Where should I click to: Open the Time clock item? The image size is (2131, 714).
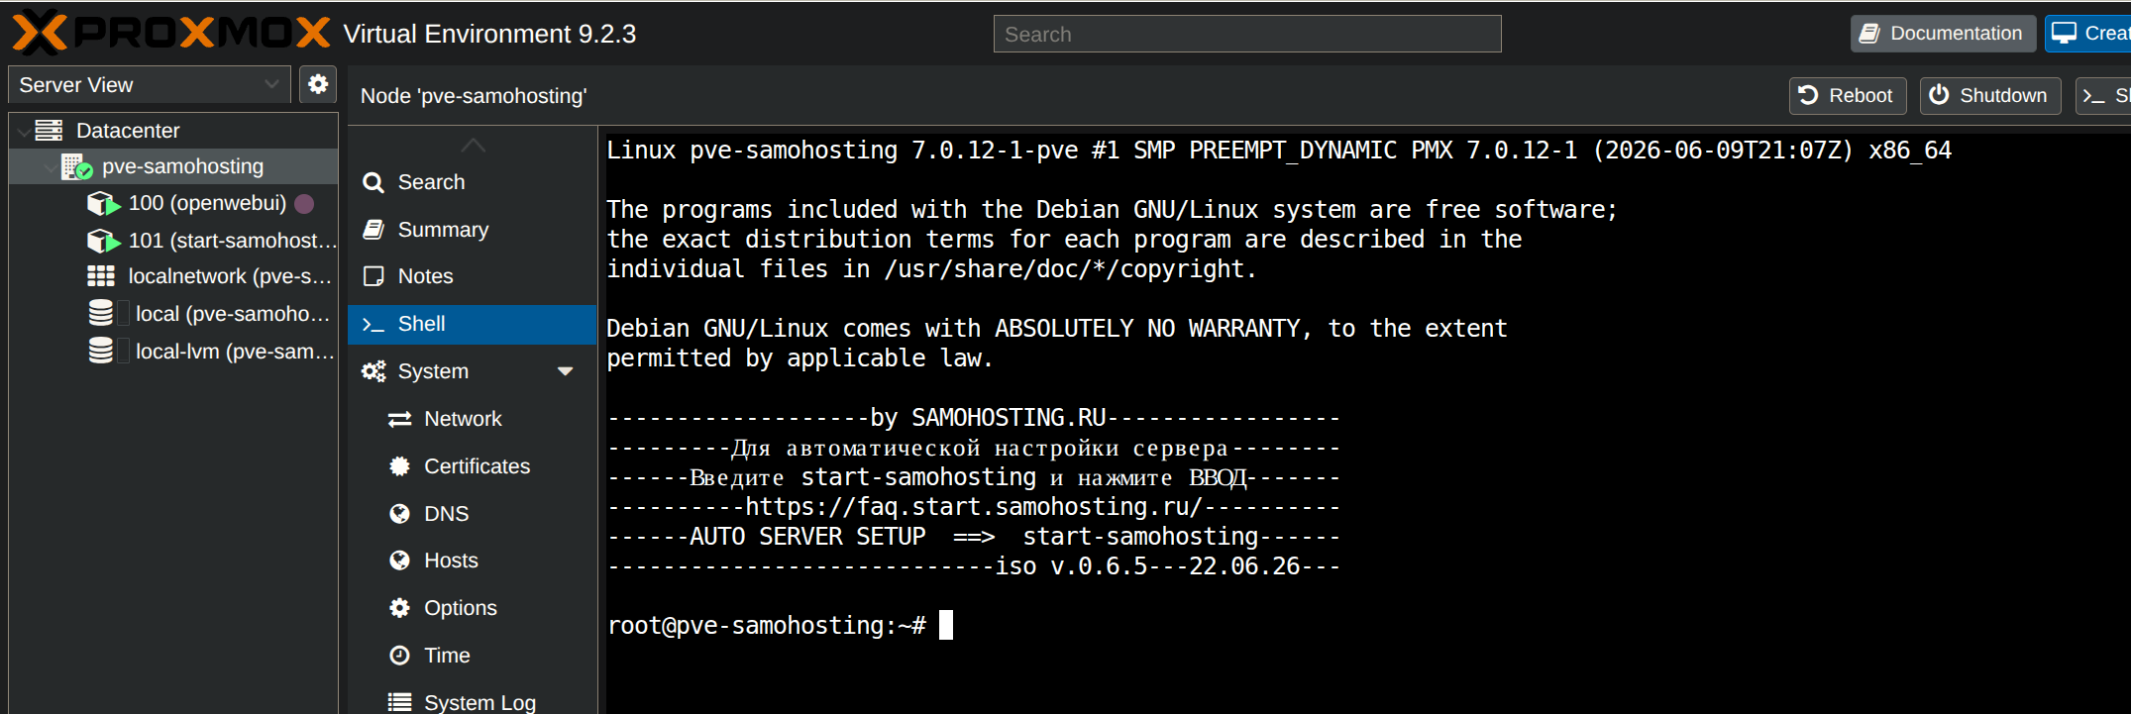[472, 656]
